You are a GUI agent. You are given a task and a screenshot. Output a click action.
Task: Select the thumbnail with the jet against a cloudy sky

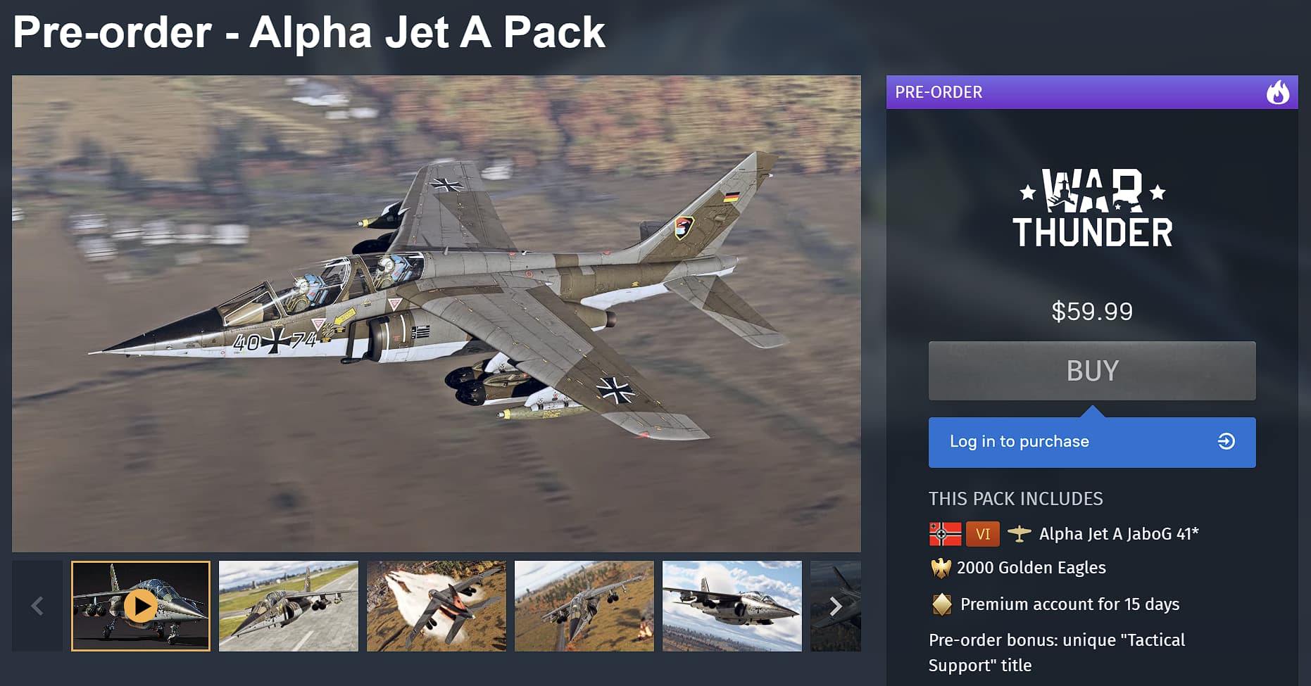click(x=732, y=606)
